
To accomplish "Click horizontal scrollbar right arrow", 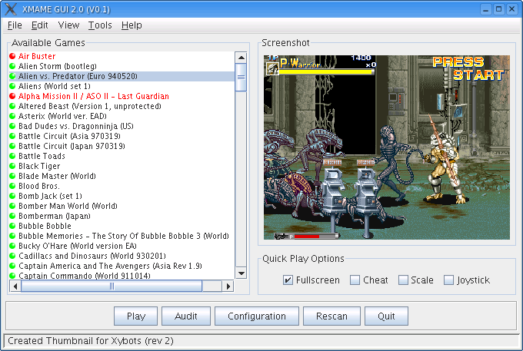I will click(228, 286).
